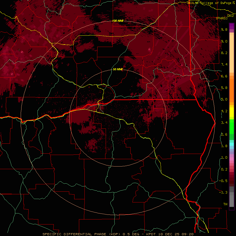Click the DKD unit label above the color bar
The image size is (236, 236).
pos(230,16)
